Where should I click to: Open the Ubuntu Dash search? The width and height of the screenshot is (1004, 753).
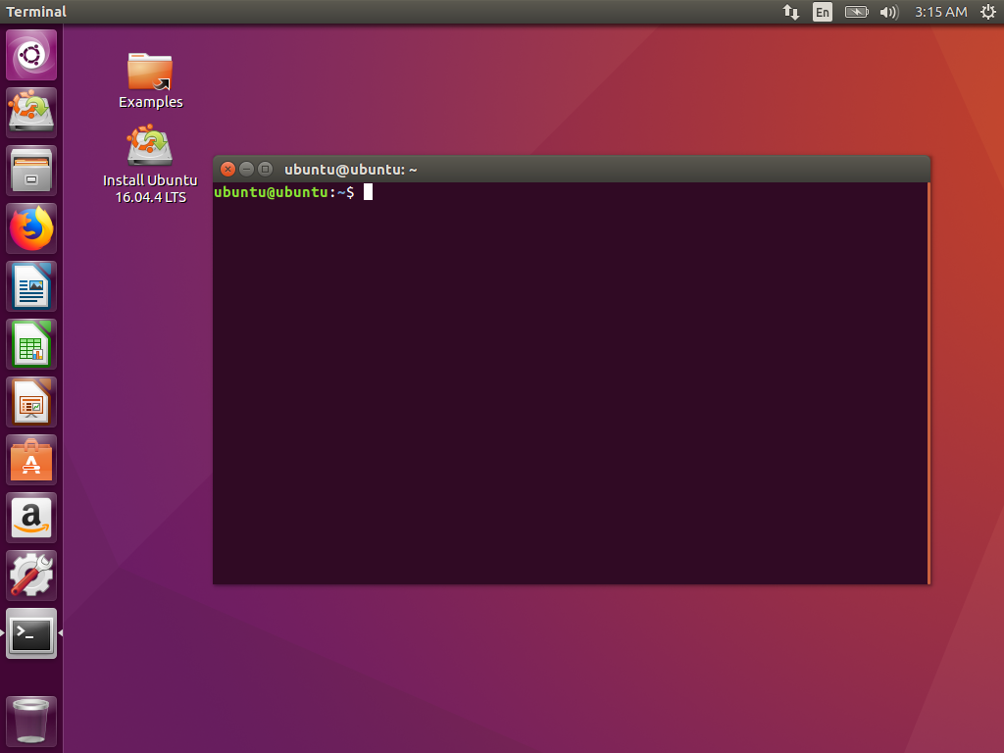[30, 54]
